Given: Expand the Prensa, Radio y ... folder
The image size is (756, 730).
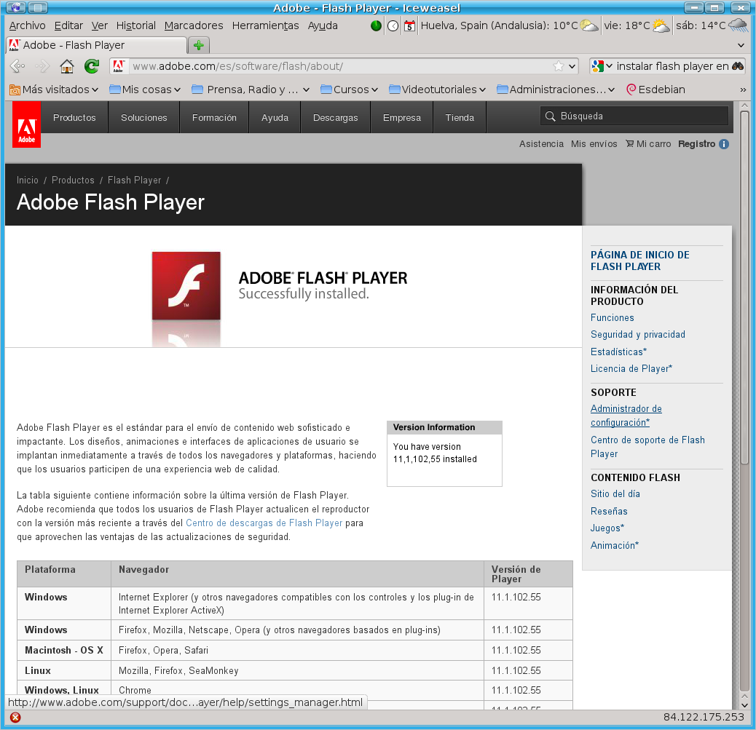Looking at the screenshot, I should 251,90.
